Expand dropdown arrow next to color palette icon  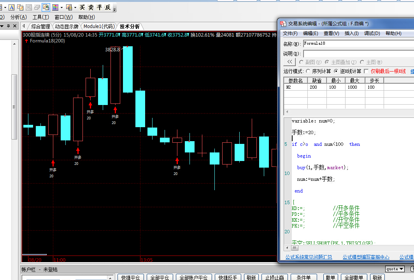[x=61, y=7]
